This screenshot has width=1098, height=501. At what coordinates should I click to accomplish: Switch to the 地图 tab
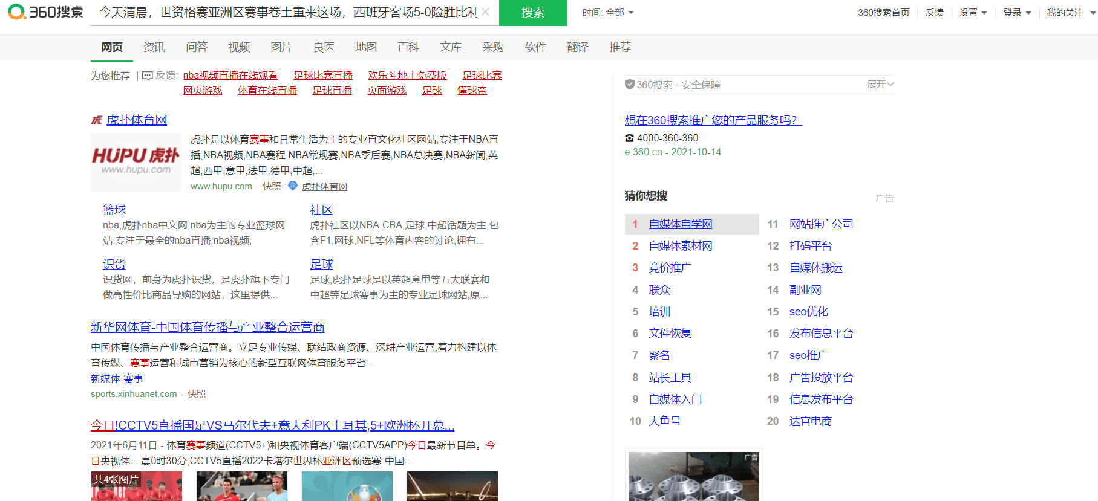(x=366, y=47)
